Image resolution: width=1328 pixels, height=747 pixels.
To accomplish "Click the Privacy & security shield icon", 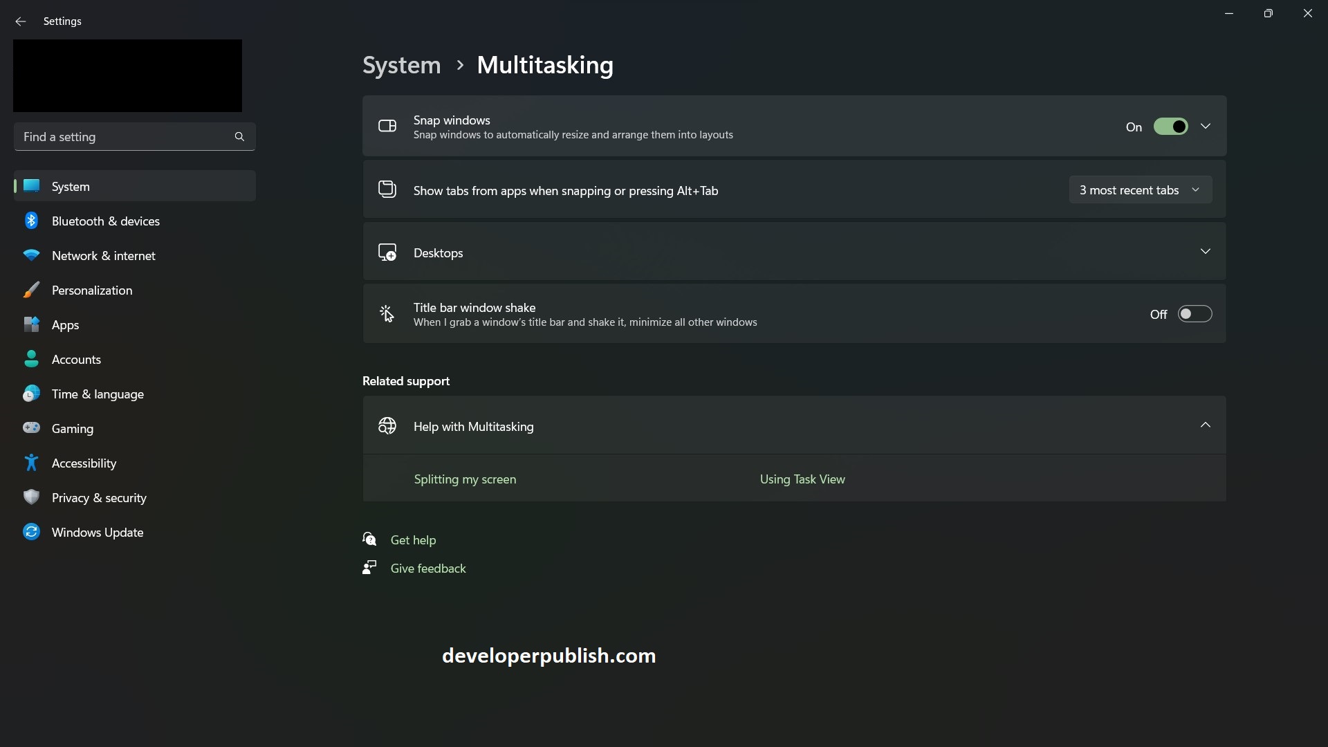I will (31, 497).
